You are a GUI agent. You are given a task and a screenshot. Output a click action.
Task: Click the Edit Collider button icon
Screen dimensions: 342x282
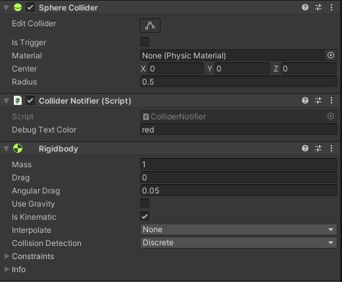[150, 26]
